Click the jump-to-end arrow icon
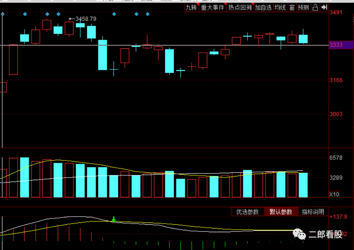This screenshot has width=354, height=250. (x=324, y=7)
